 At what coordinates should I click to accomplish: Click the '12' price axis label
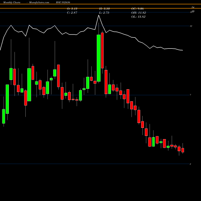tap(191, 26)
